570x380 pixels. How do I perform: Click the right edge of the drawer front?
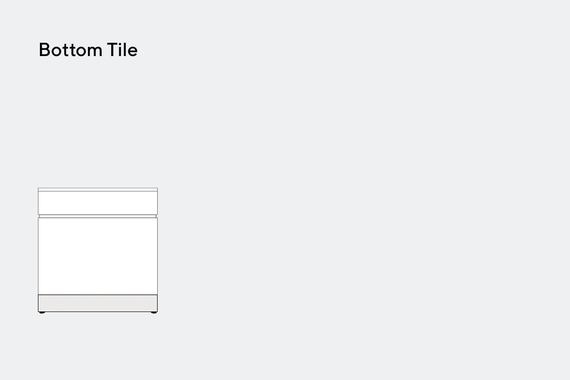click(x=157, y=203)
